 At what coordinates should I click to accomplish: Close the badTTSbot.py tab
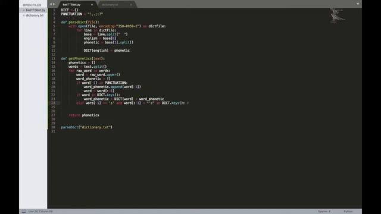click(x=92, y=5)
